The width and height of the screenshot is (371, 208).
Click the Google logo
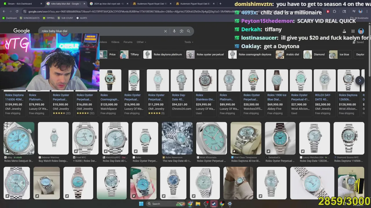point(21,31)
